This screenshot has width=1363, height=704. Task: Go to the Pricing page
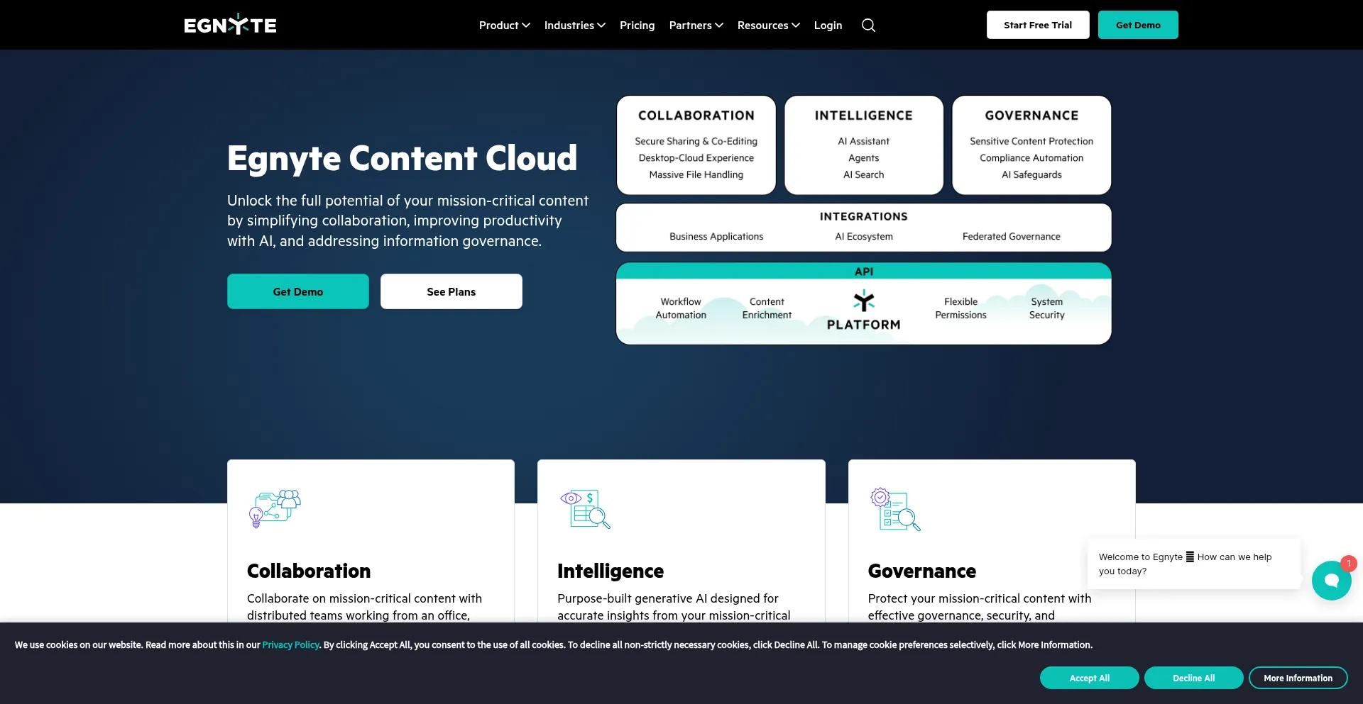coord(637,26)
